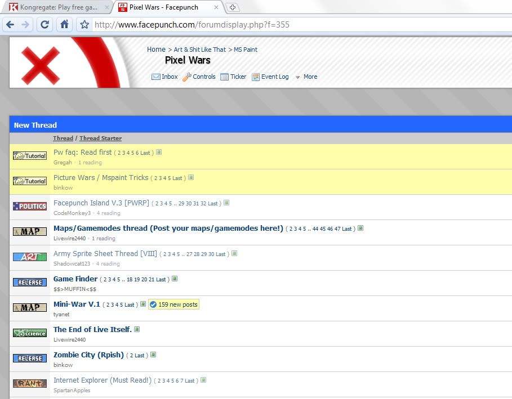Open Picture Wars / Mspaint Tricks thread
512x399 pixels.
pos(101,177)
